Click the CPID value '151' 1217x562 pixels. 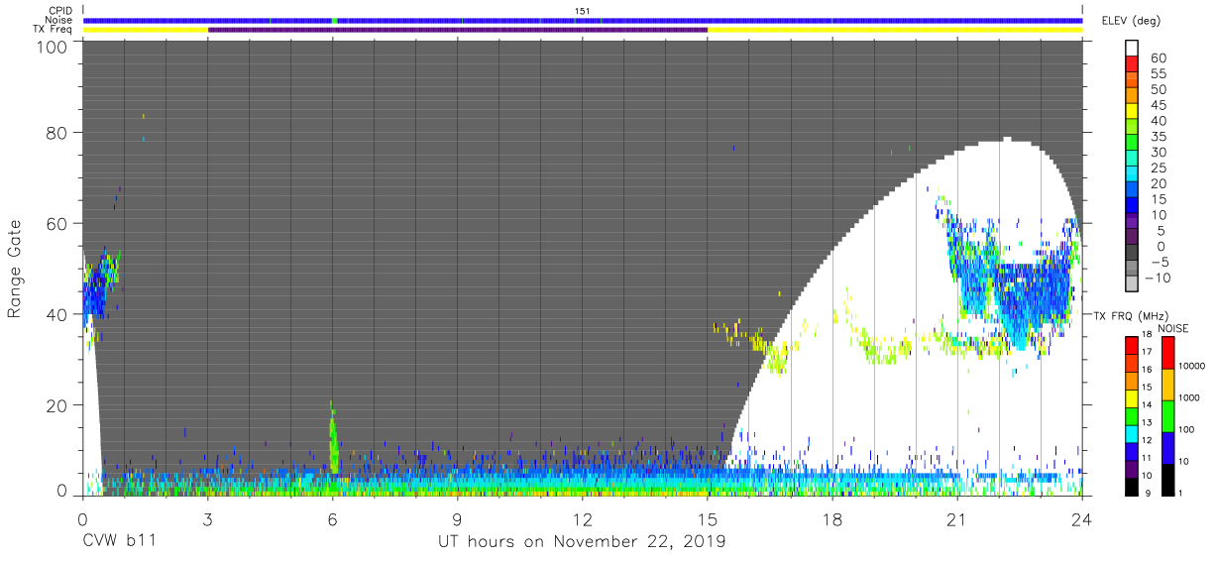pyautogui.click(x=582, y=11)
